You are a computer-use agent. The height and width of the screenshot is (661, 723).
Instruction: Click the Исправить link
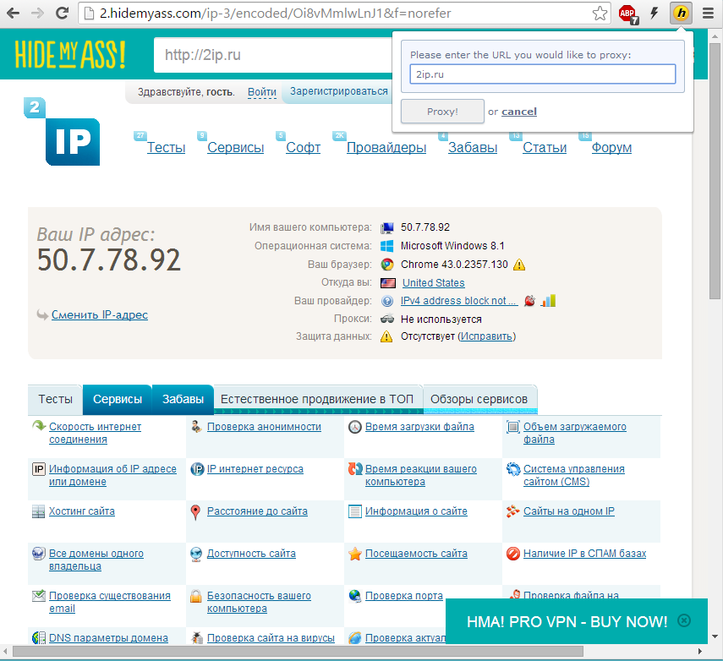point(486,336)
